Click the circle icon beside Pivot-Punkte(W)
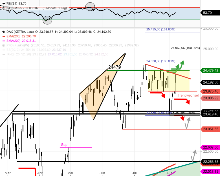 tap(3, 45)
